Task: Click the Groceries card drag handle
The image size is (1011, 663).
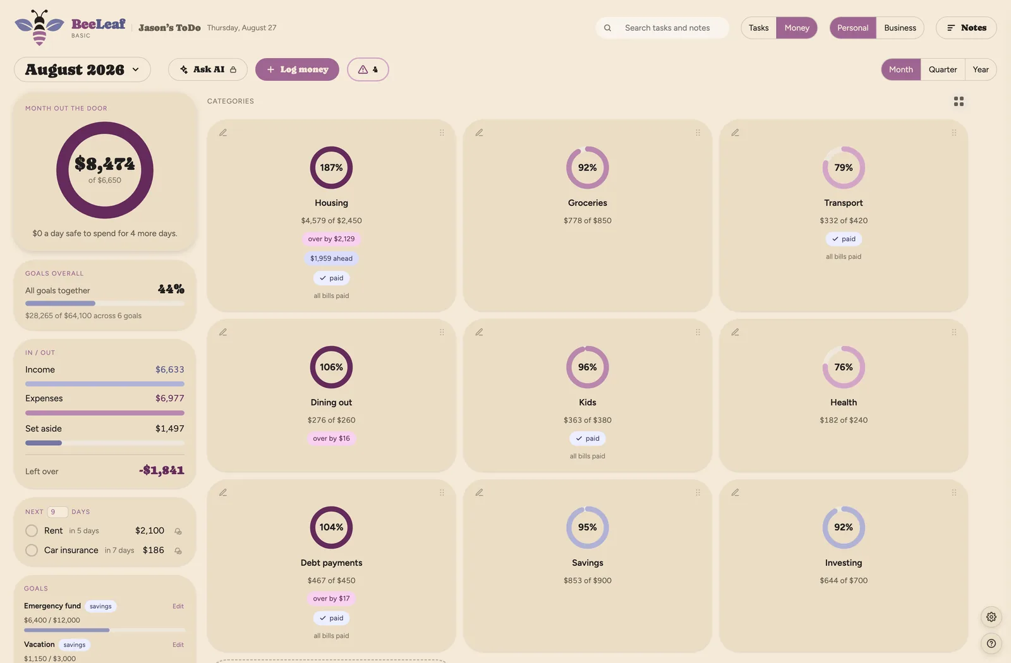Action: [x=698, y=133]
